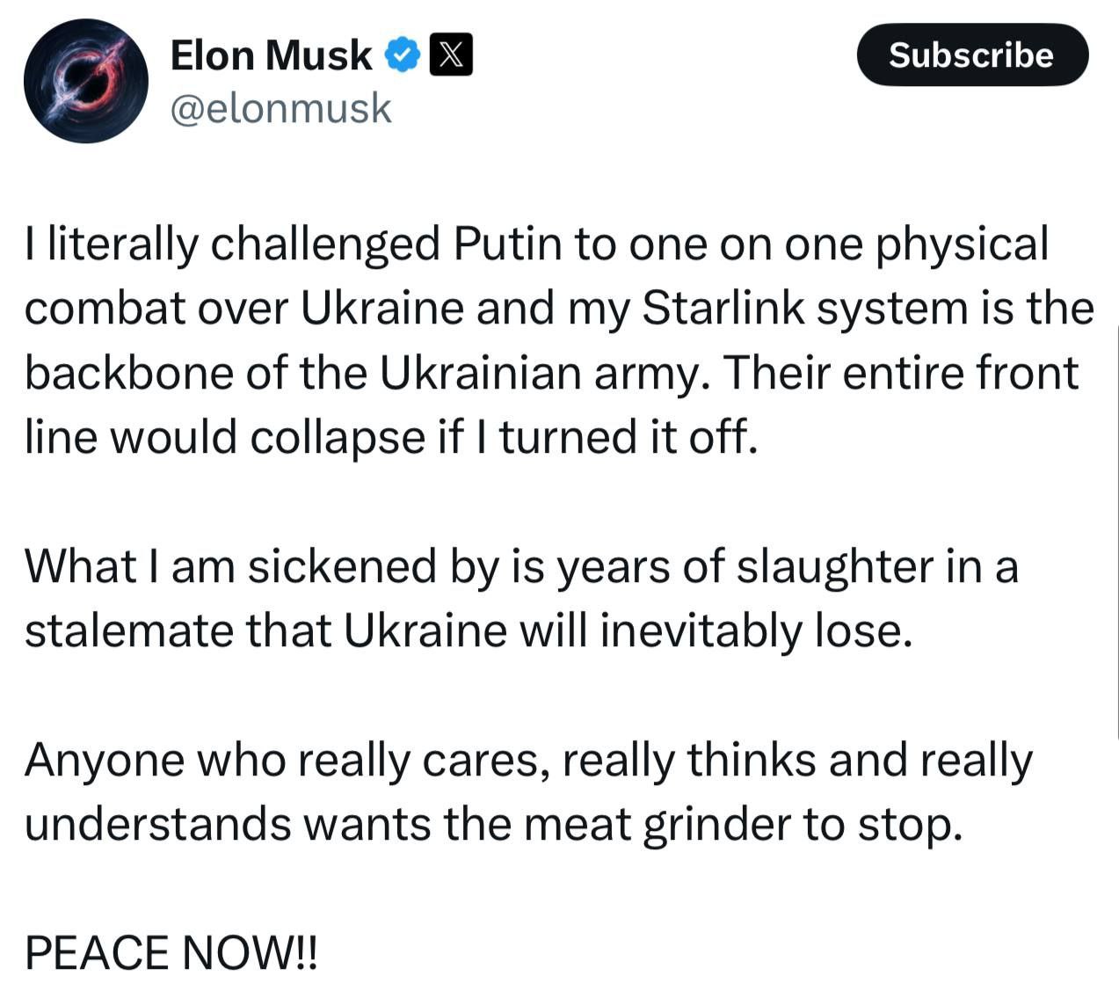
Task: Click the vertical scrollbar on the right edge
Action: (1116, 528)
